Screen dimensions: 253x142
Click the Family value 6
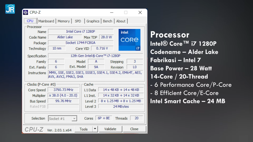pyautogui.click(x=56, y=61)
